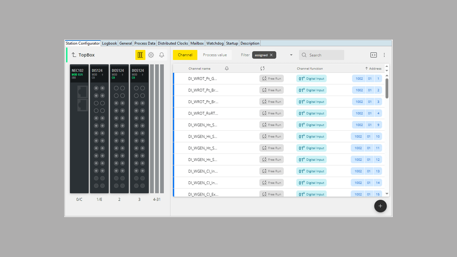Remove the assigned filter chip
457x257 pixels.
point(271,55)
